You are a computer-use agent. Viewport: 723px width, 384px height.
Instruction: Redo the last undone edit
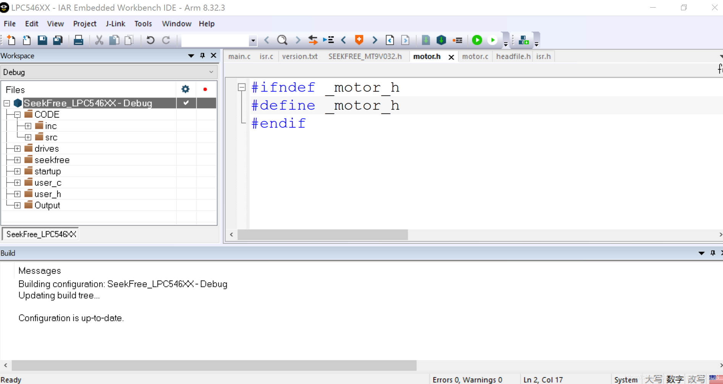tap(166, 40)
